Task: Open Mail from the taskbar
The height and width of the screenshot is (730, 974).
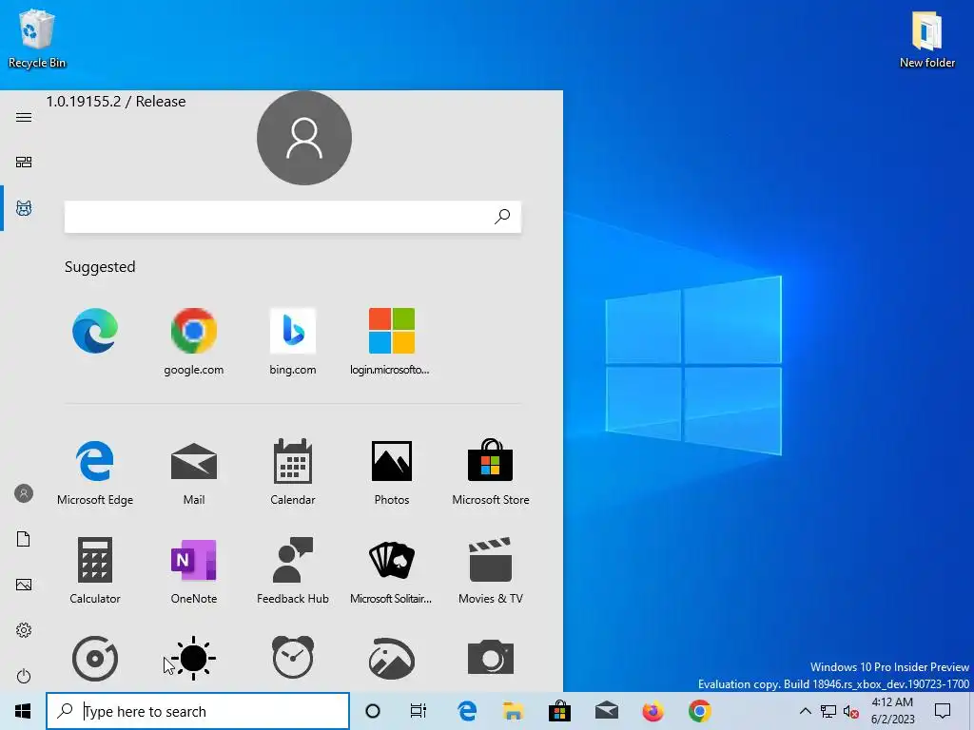Action: [x=606, y=711]
